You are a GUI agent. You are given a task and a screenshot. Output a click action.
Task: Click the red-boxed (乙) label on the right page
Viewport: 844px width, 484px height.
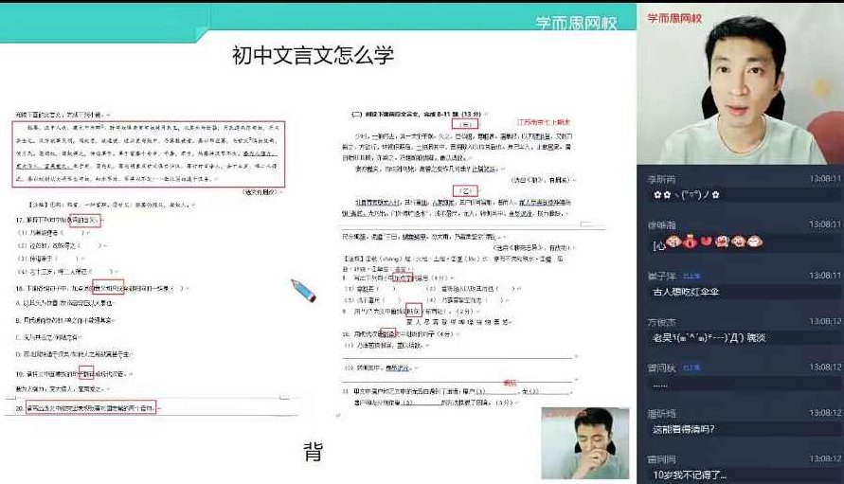coord(465,190)
